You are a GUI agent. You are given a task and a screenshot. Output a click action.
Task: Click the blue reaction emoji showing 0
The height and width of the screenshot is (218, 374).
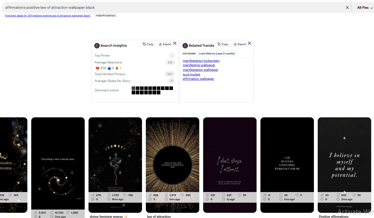[x=109, y=68]
